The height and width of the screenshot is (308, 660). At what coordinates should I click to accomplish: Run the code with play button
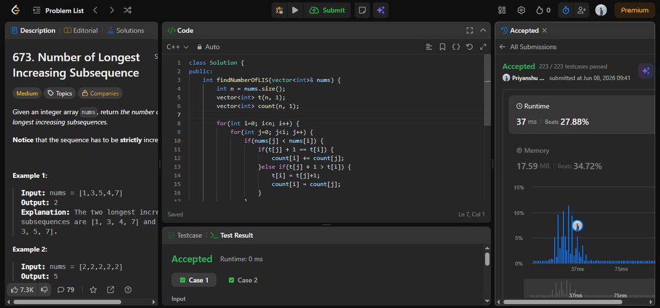point(295,10)
